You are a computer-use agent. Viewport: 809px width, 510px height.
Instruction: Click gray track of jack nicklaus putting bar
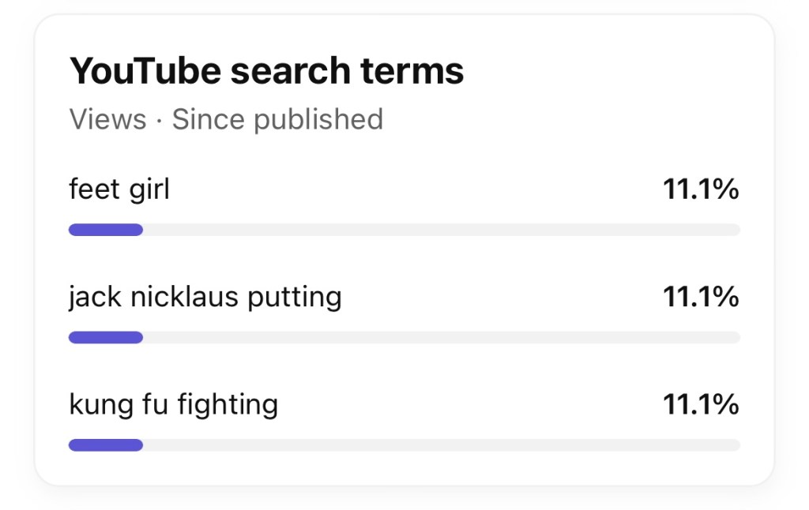pos(441,338)
